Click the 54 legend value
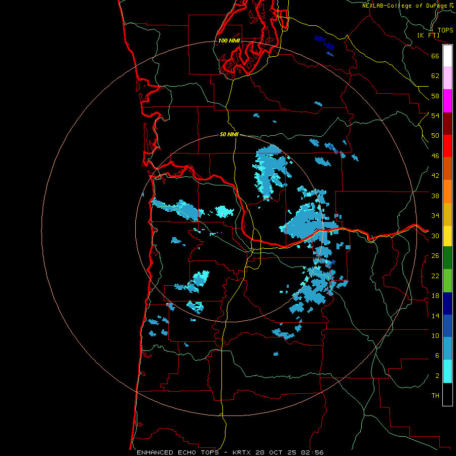Viewport: 456px width, 456px height. (435, 116)
